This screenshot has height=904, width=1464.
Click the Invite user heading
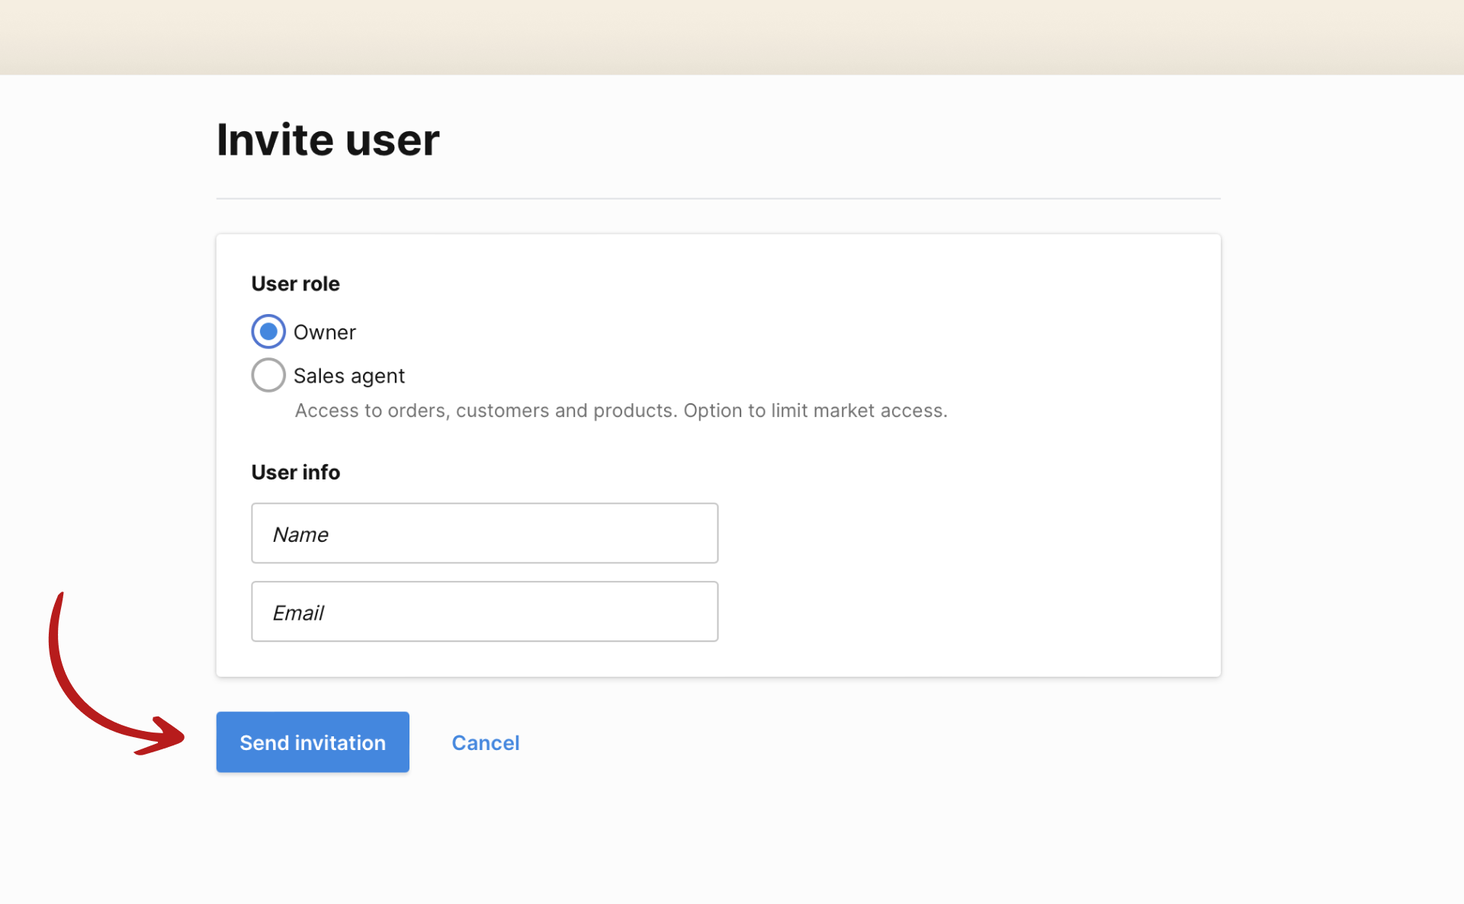pyautogui.click(x=328, y=139)
